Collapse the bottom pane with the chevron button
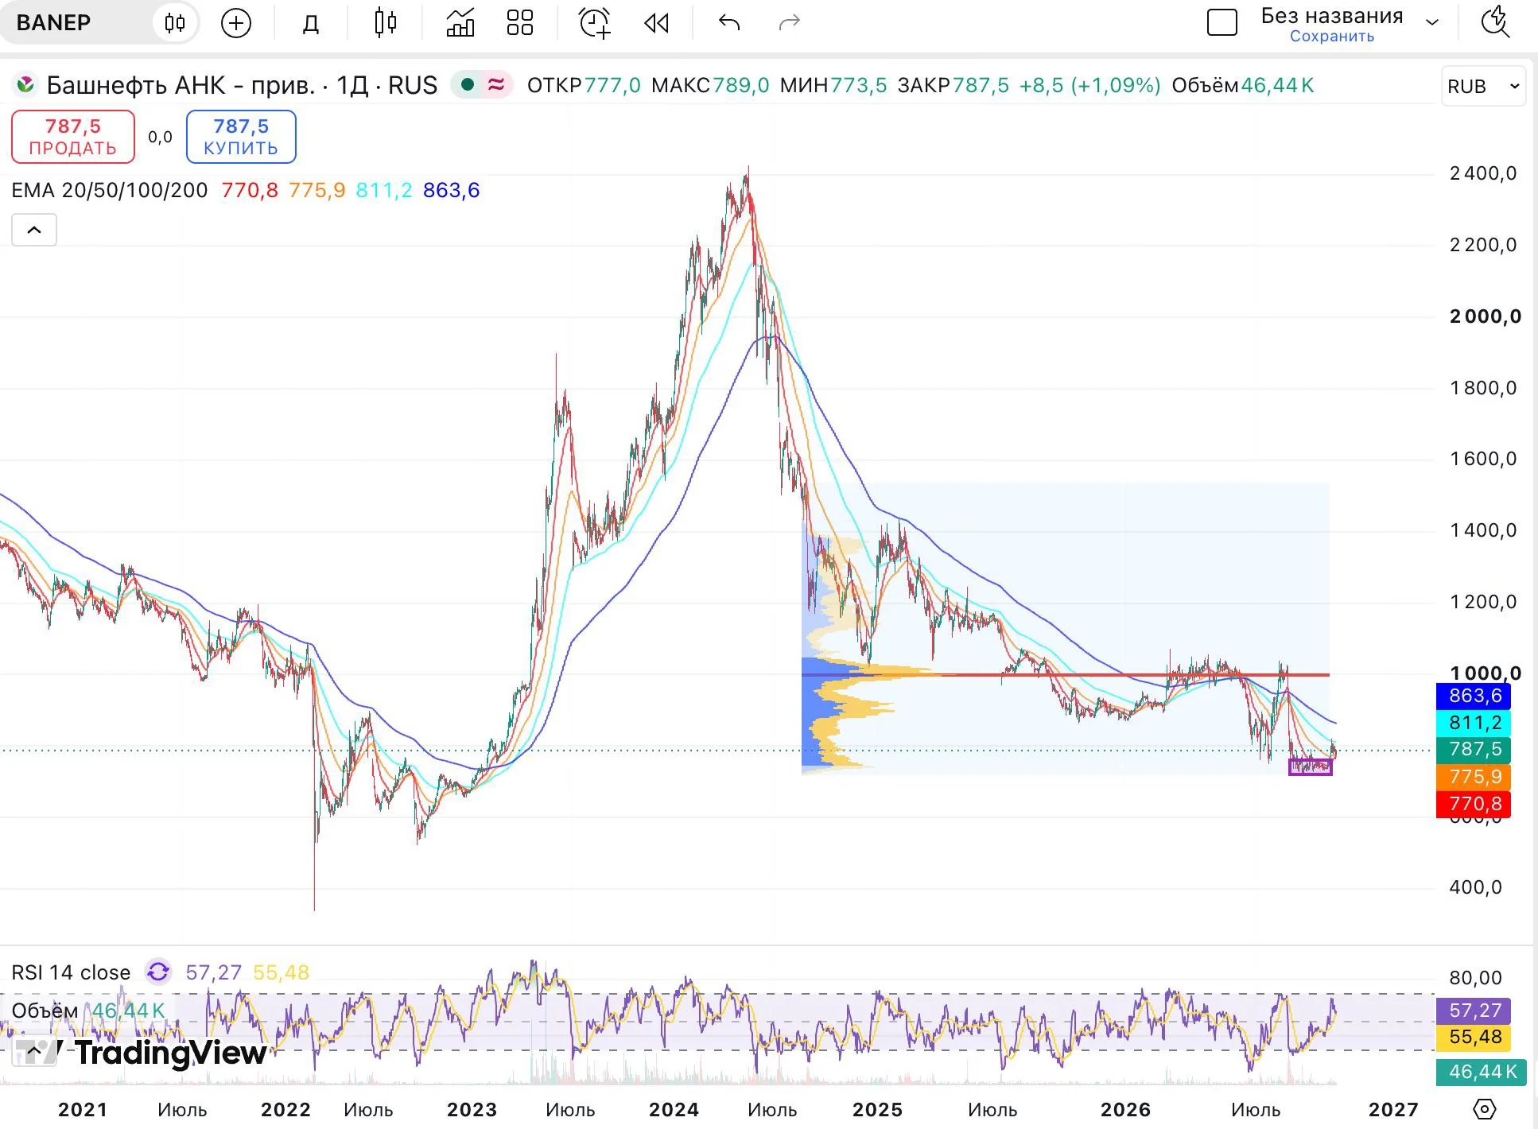The image size is (1538, 1129). coord(34,1051)
